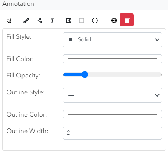The height and width of the screenshot is (153, 168).
Task: Pick the text annotation tool
Action: click(53, 20)
